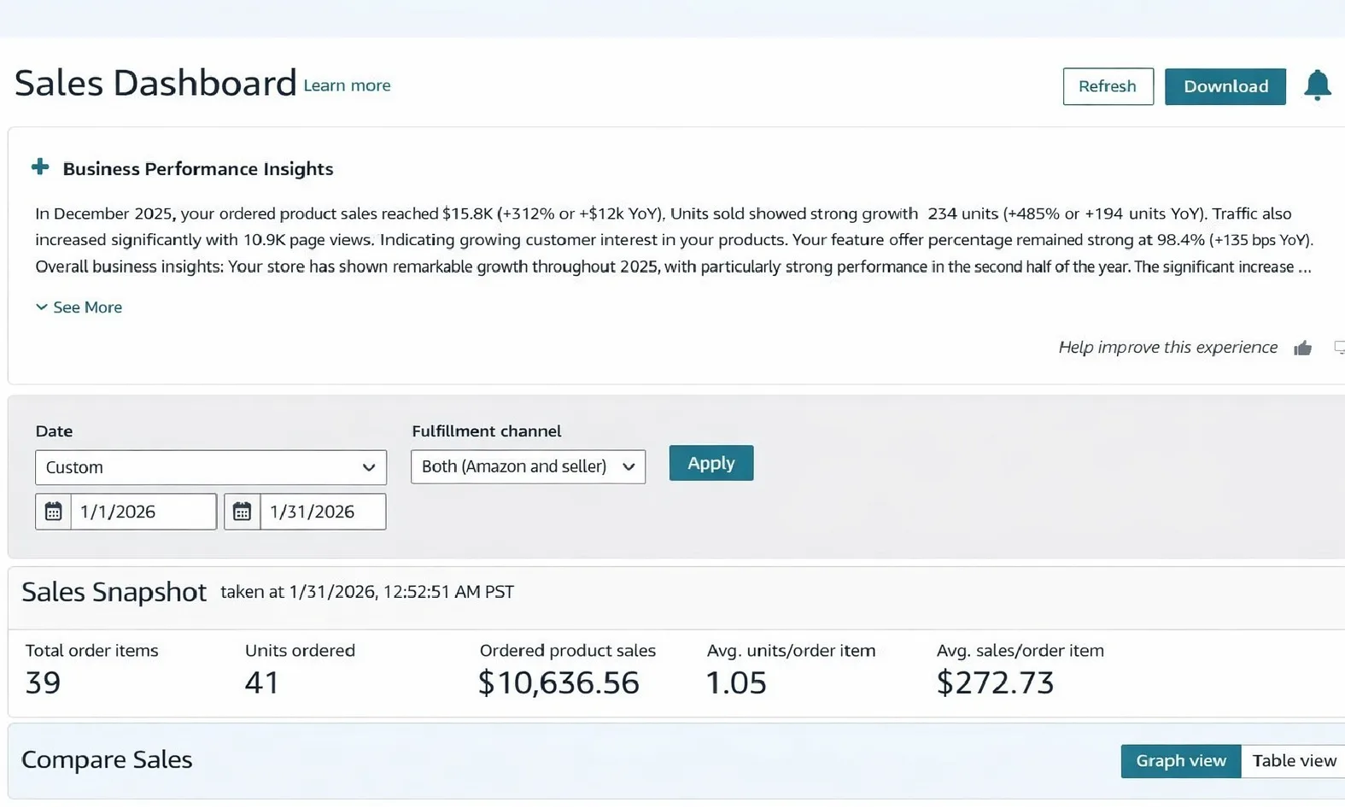Click the $10,636.56 ordered product sales figure
This screenshot has height=808, width=1345.
click(x=558, y=682)
